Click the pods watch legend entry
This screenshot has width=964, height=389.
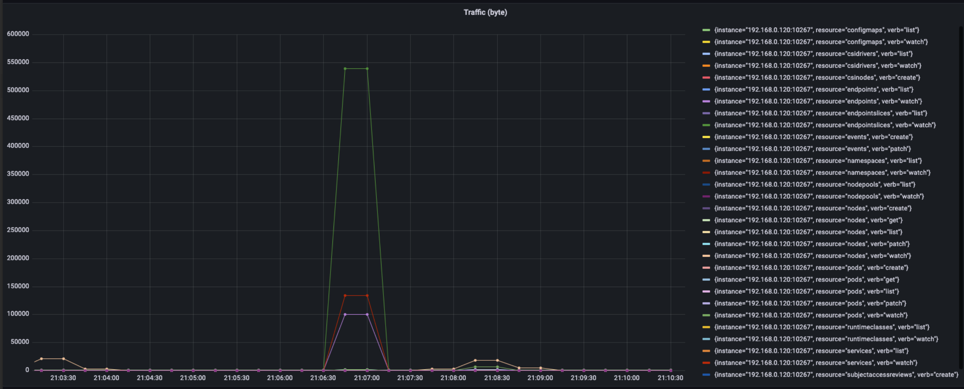(811, 315)
